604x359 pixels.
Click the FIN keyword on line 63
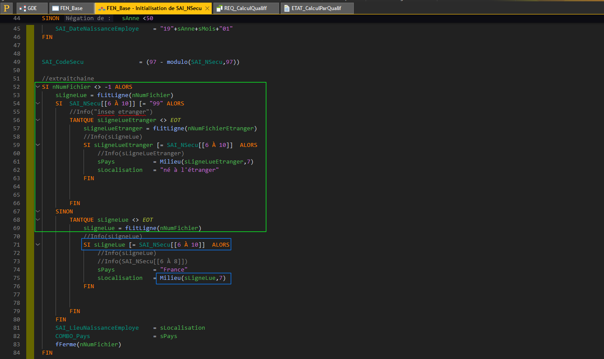pos(89,178)
